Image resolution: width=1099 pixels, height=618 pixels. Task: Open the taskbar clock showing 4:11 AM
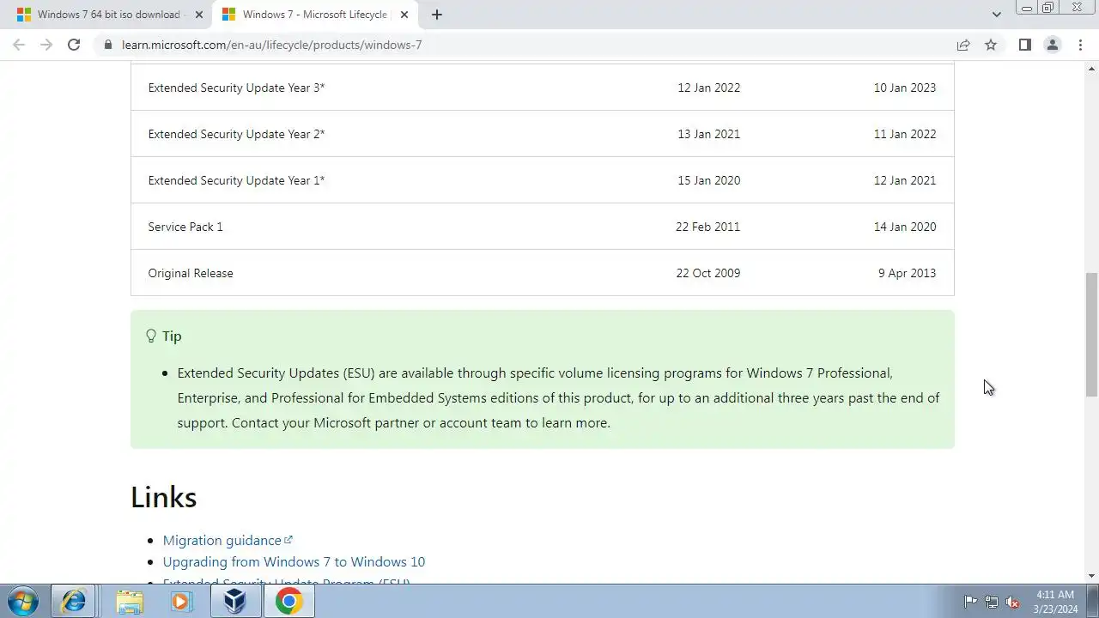pyautogui.click(x=1055, y=602)
